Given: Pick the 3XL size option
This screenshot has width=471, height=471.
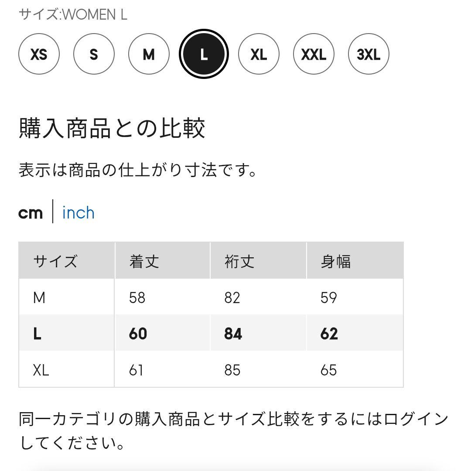Looking at the screenshot, I should coord(369,54).
